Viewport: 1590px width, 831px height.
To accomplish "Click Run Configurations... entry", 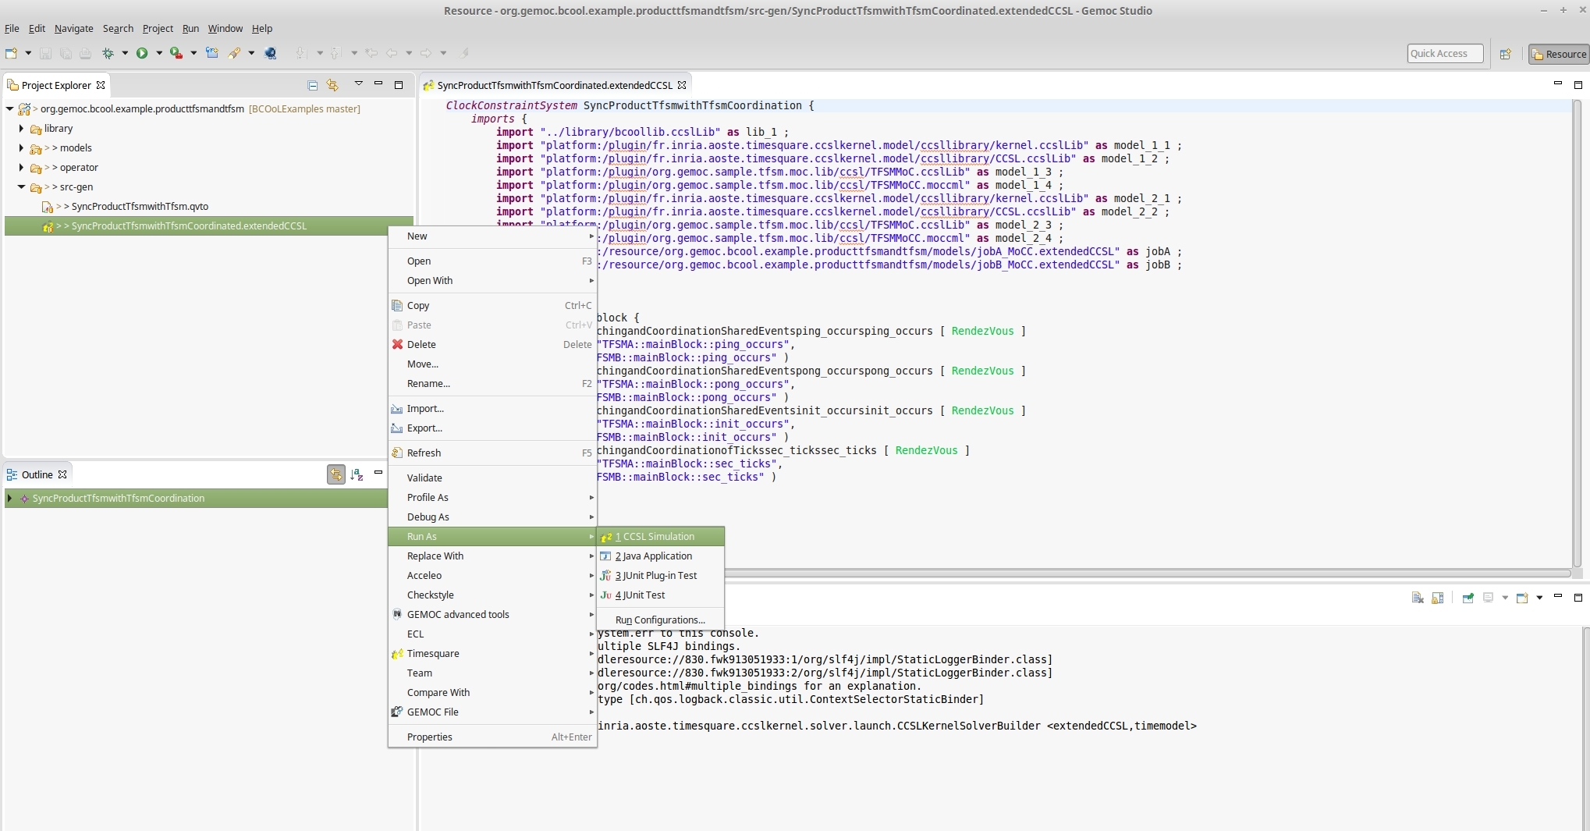I will (x=659, y=620).
